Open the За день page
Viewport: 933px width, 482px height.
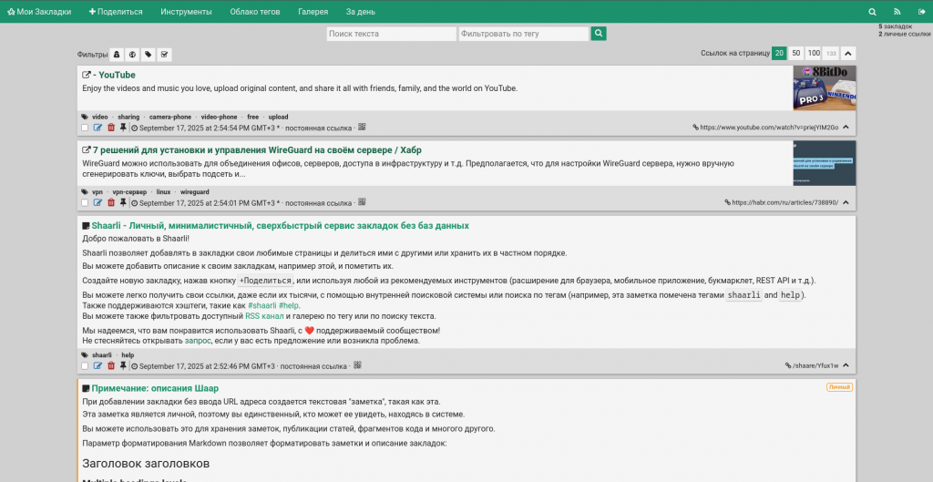click(x=361, y=12)
